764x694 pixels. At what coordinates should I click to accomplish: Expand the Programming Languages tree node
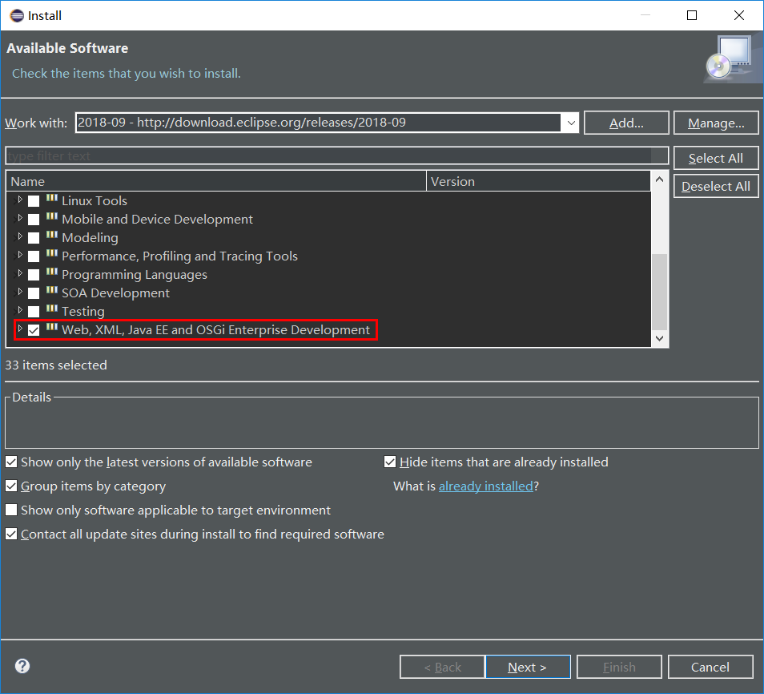pos(19,274)
